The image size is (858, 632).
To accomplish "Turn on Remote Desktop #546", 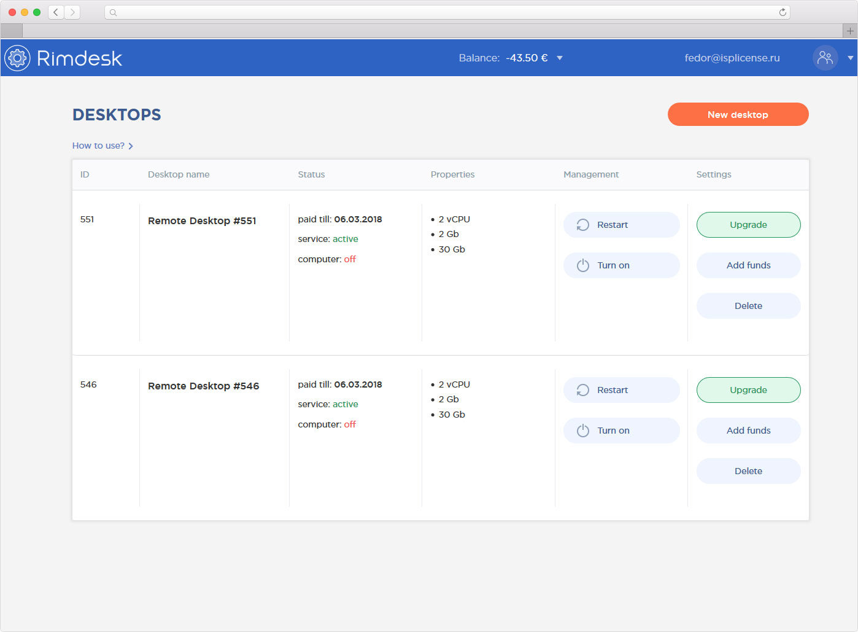I will pos(621,431).
